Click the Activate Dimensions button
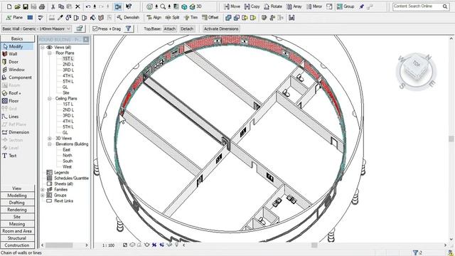This screenshot has height=256, width=455. pyautogui.click(x=221, y=28)
